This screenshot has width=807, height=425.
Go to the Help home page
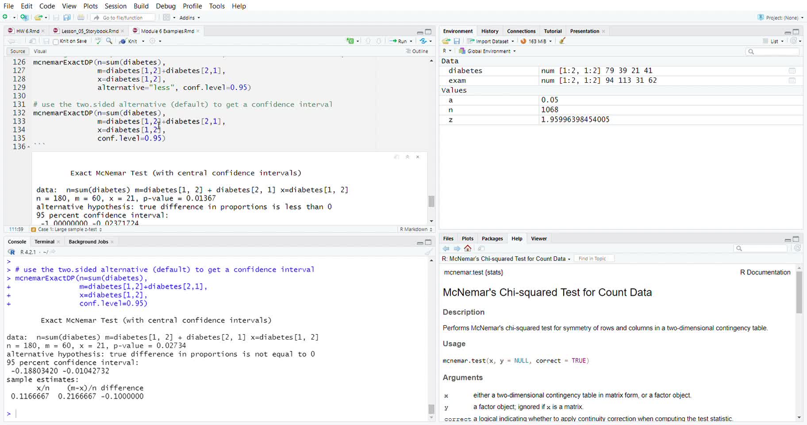(468, 248)
